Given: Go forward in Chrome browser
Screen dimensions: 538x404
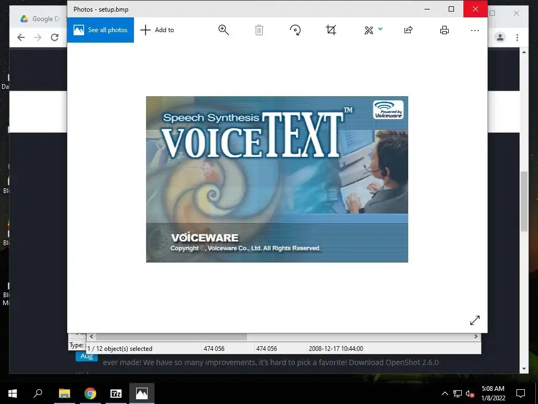Looking at the screenshot, I should (x=38, y=37).
